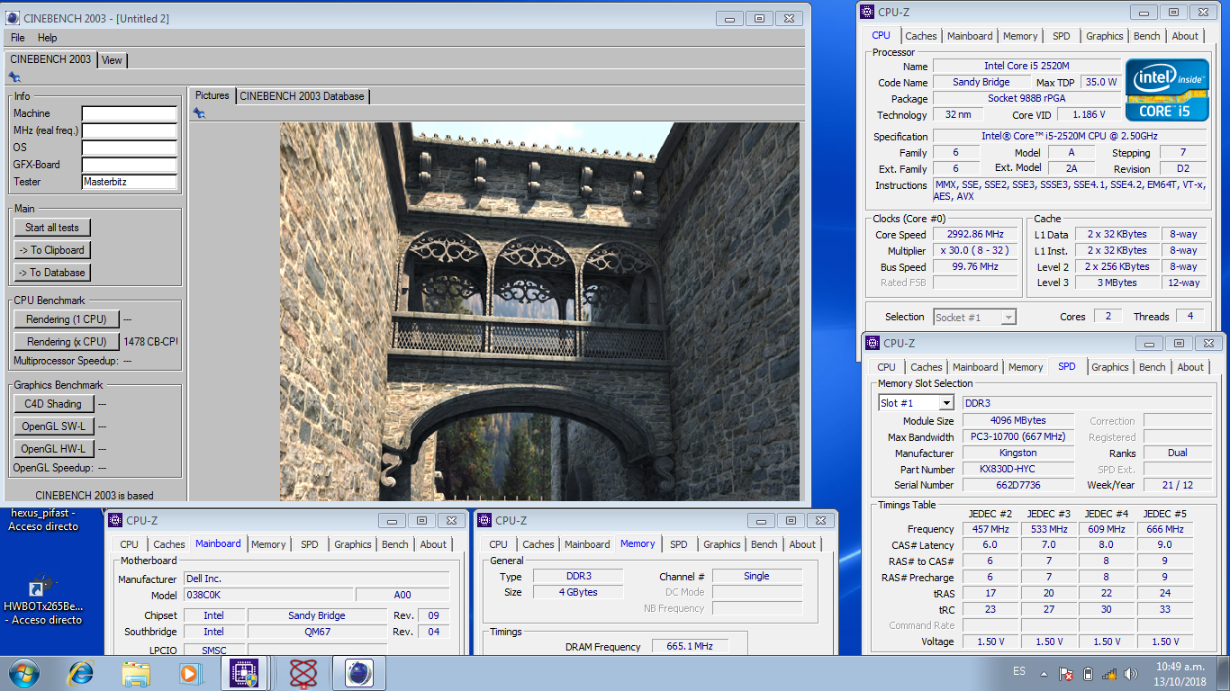
Task: Click the -> To Database button
Action: [52, 273]
